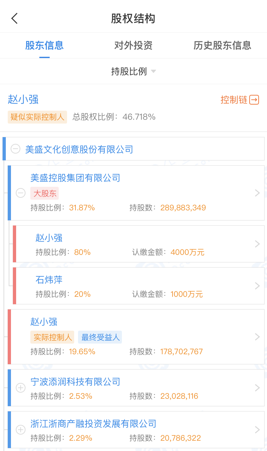The height and width of the screenshot is (451, 267).
Task: Tap chevron on 浙江浙商产融投资发展有限公司 row
Action: pos(257,430)
